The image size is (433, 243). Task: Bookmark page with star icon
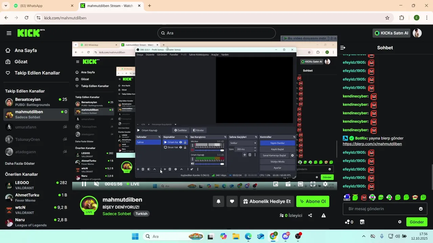tap(387, 18)
